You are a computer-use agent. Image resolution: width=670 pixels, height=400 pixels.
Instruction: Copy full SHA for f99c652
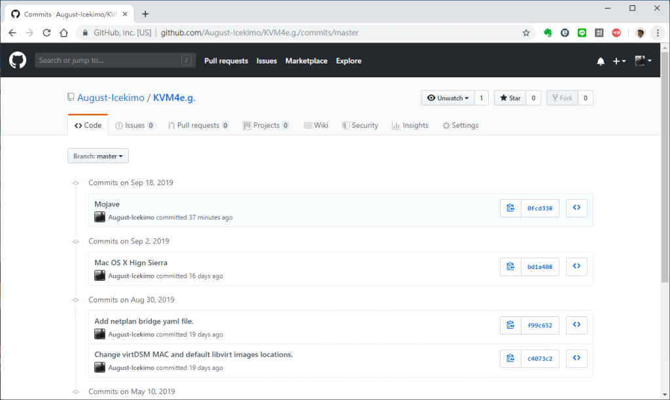[x=510, y=325]
